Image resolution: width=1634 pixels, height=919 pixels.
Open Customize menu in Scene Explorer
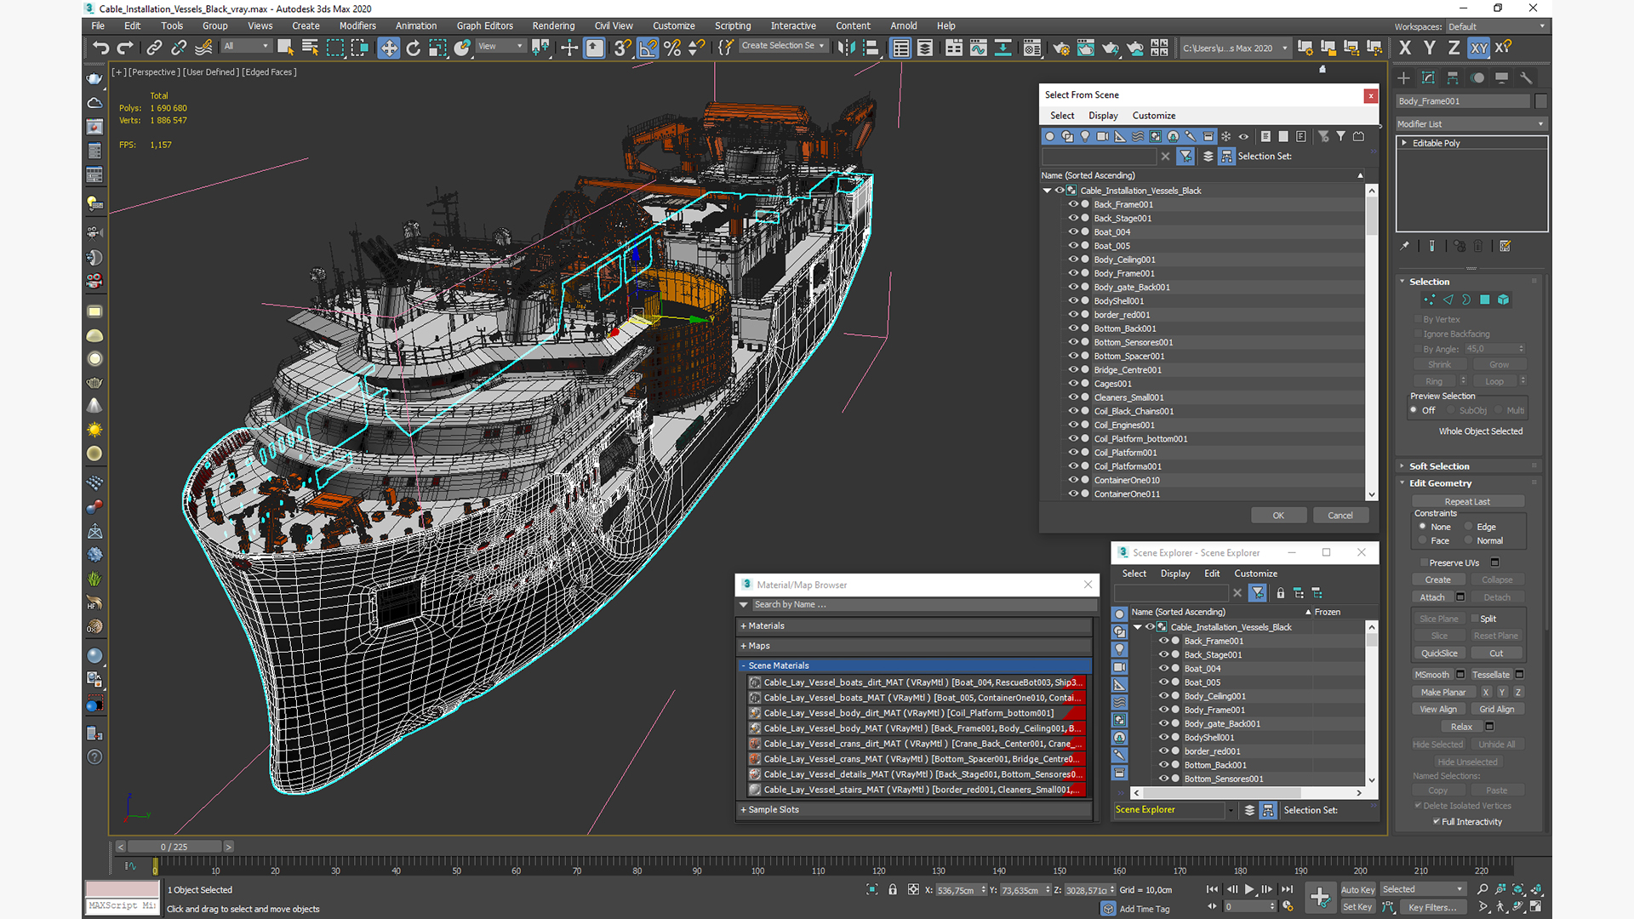1255,574
